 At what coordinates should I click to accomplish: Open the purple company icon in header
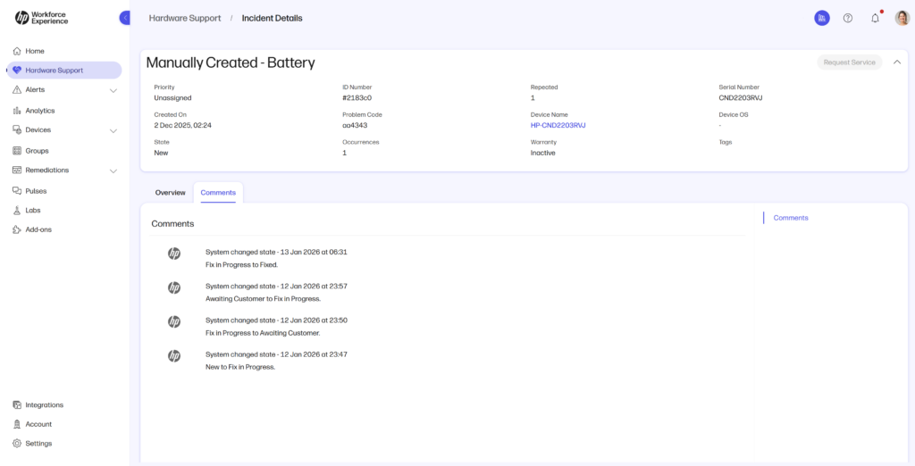point(822,18)
